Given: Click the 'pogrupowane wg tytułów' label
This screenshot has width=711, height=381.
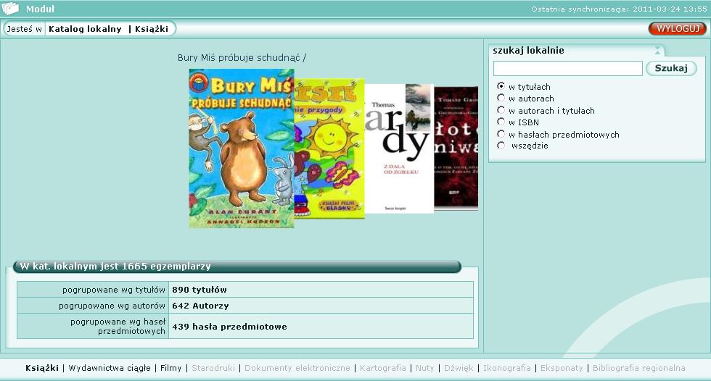Looking at the screenshot, I should [114, 290].
